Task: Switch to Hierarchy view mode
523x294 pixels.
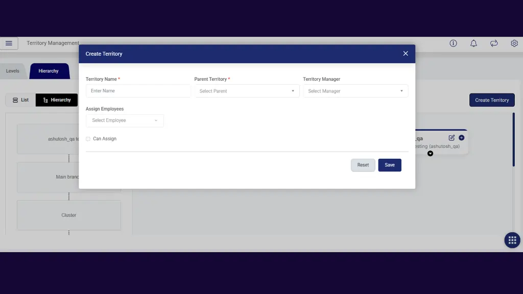Action: (56, 100)
